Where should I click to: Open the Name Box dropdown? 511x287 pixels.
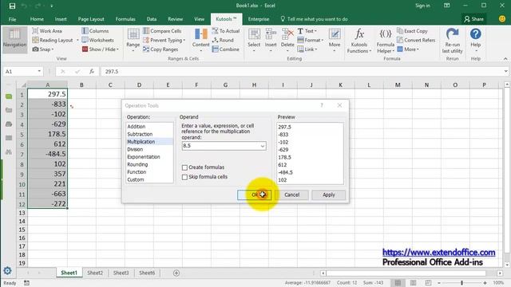(x=39, y=71)
